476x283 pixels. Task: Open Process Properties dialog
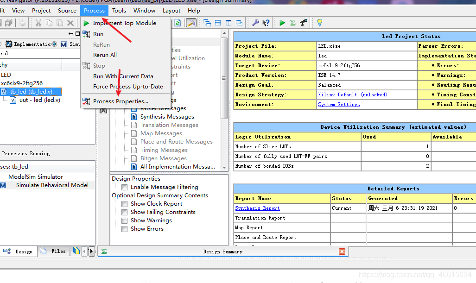click(126, 101)
